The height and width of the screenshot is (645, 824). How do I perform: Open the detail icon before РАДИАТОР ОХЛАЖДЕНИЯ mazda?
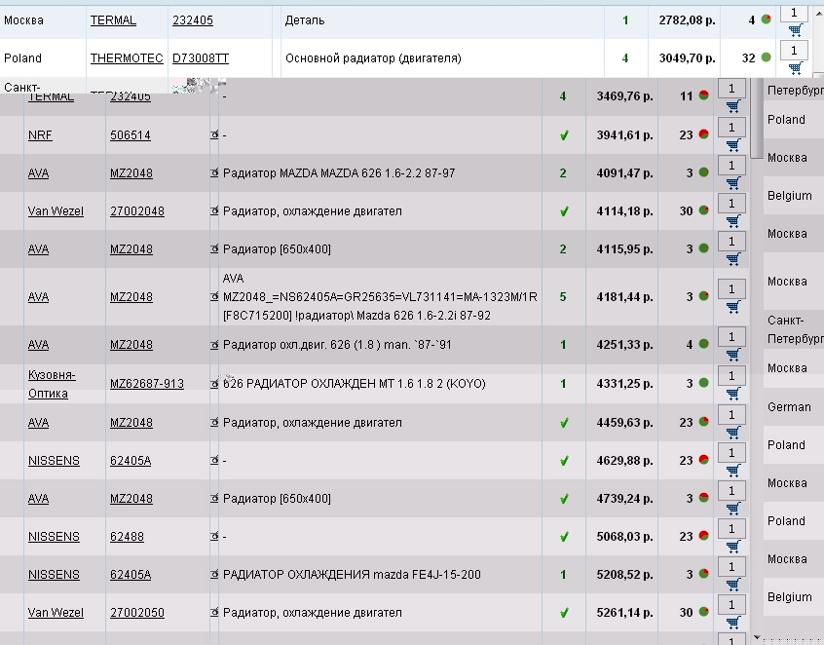point(214,574)
